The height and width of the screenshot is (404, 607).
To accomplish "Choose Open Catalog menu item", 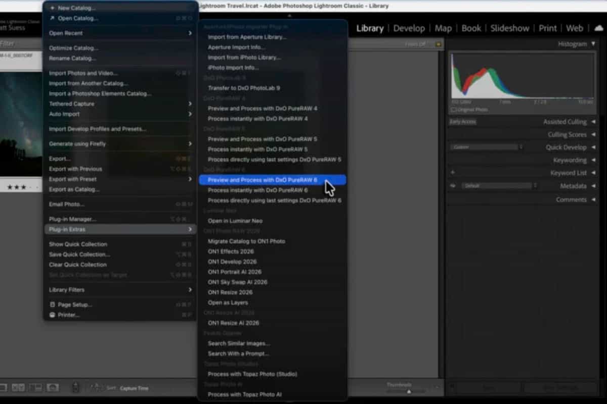I will coord(120,18).
